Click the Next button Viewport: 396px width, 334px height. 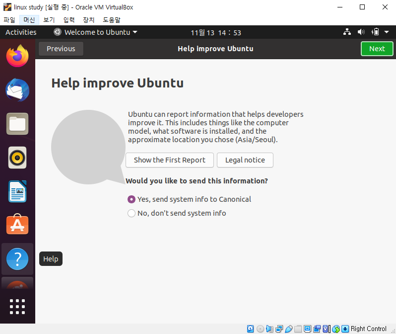click(x=377, y=49)
